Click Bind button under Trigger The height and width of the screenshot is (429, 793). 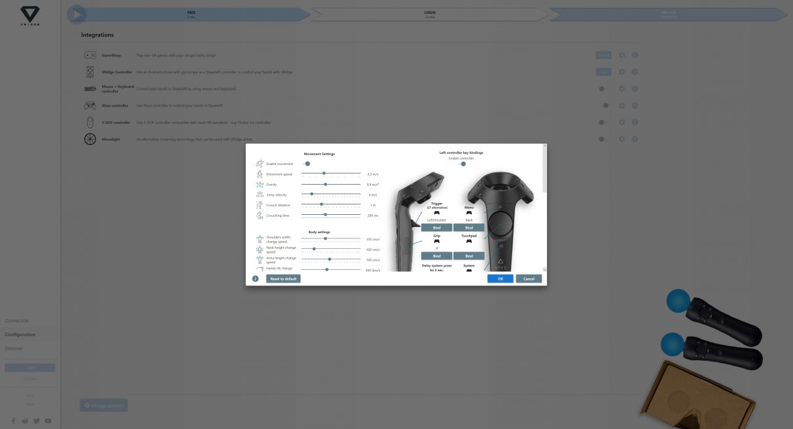pyautogui.click(x=436, y=227)
